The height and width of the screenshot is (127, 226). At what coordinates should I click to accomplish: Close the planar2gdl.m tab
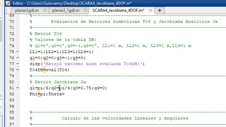pos(45,11)
